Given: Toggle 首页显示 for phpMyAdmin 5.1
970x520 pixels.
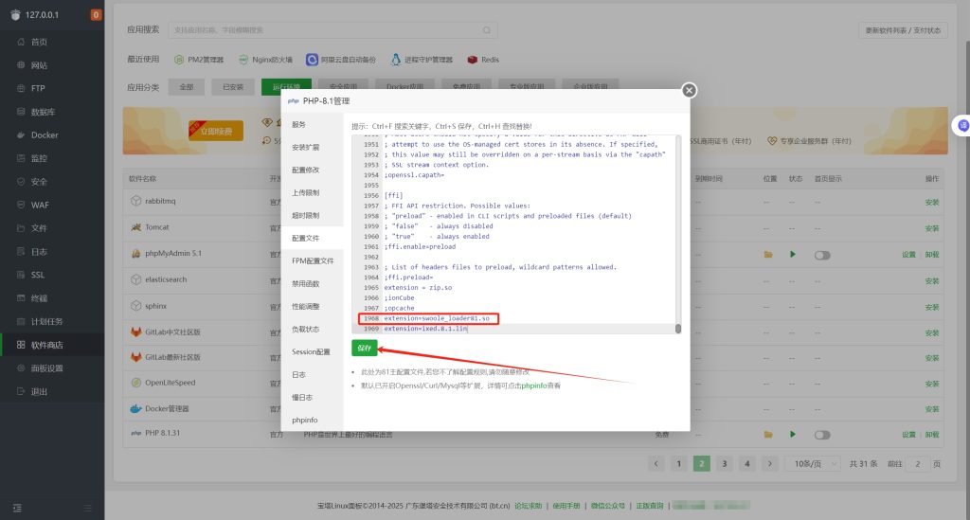Looking at the screenshot, I should click(822, 255).
